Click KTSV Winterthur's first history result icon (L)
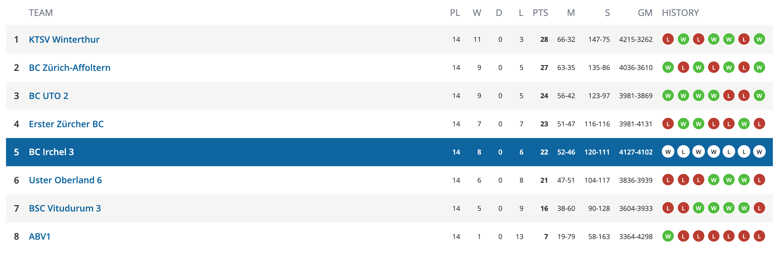 click(668, 39)
